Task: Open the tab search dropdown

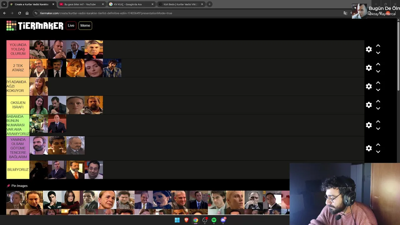Action: (x=4, y=4)
